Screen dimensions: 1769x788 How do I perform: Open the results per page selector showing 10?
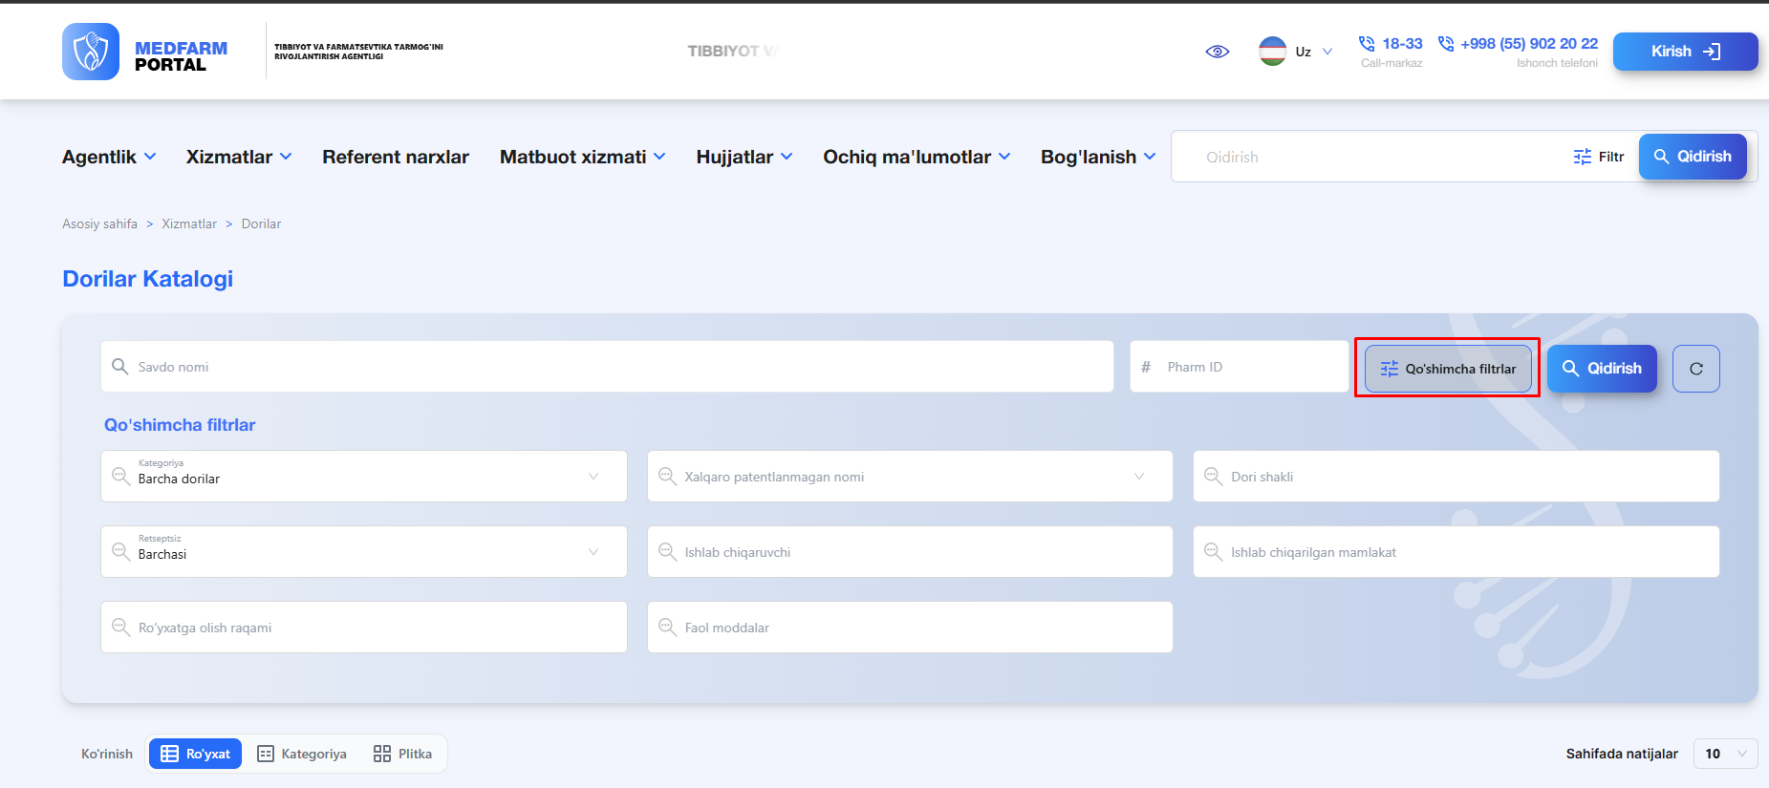point(1725,754)
